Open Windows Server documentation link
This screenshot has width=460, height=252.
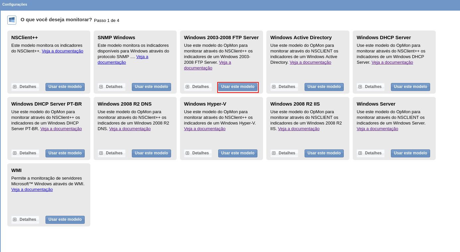pyautogui.click(x=377, y=129)
